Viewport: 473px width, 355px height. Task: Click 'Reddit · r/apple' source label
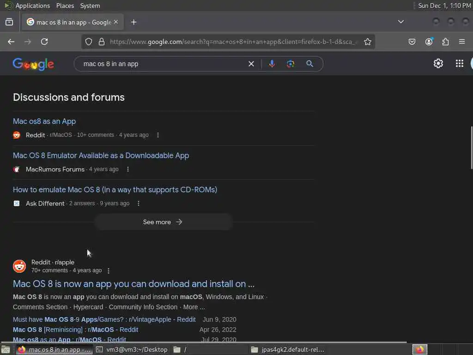click(53, 263)
